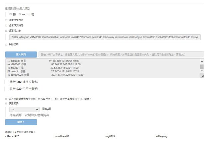The width and height of the screenshot is (213, 141).
Task: Toggle 過濾推文ID filter checkbox
Action: [6, 30]
